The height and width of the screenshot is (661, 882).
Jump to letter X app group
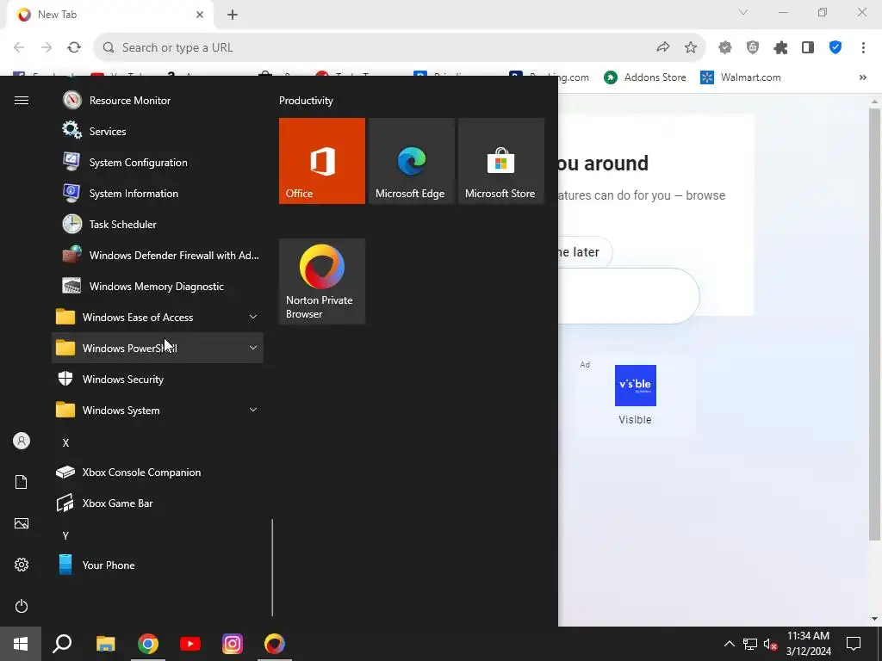coord(65,443)
